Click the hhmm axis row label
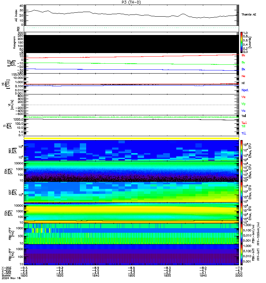This screenshot has height=283, width=266. (x=6, y=276)
